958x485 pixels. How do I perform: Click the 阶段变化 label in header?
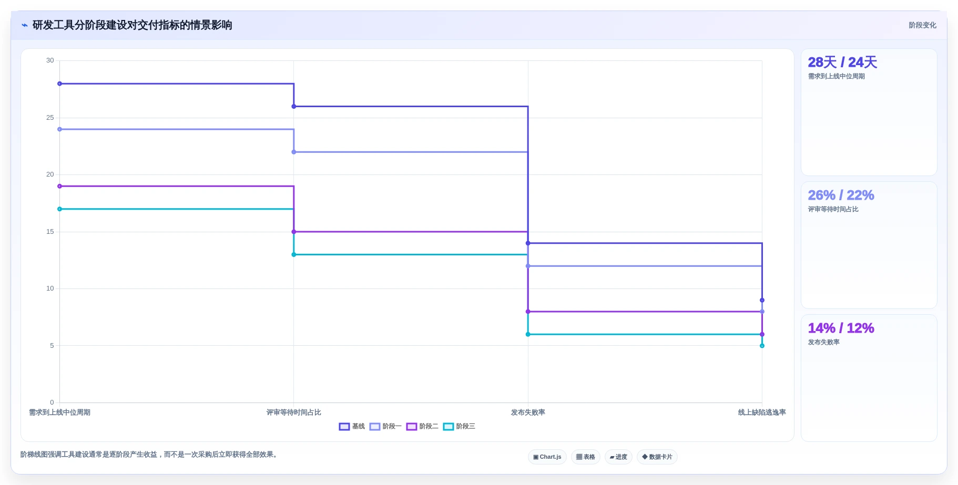coord(922,25)
